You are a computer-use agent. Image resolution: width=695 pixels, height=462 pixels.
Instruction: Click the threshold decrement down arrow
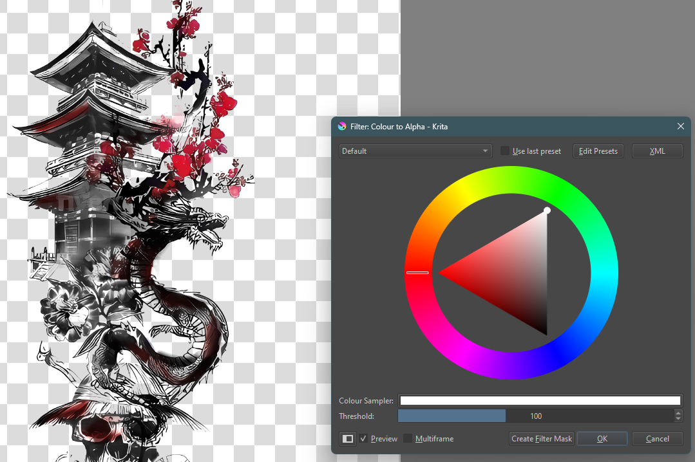678,419
